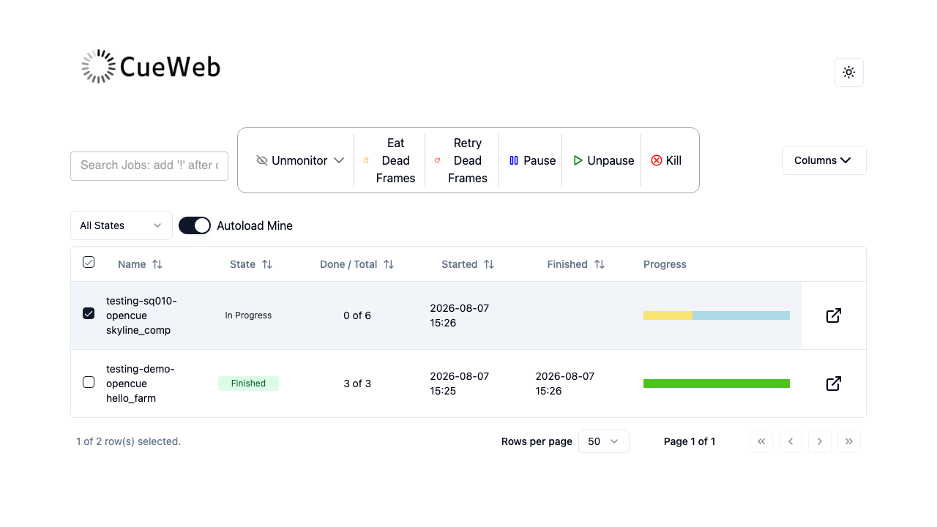This screenshot has height=527, width=937.
Task: Click the CueWeb logo
Action: tap(151, 67)
